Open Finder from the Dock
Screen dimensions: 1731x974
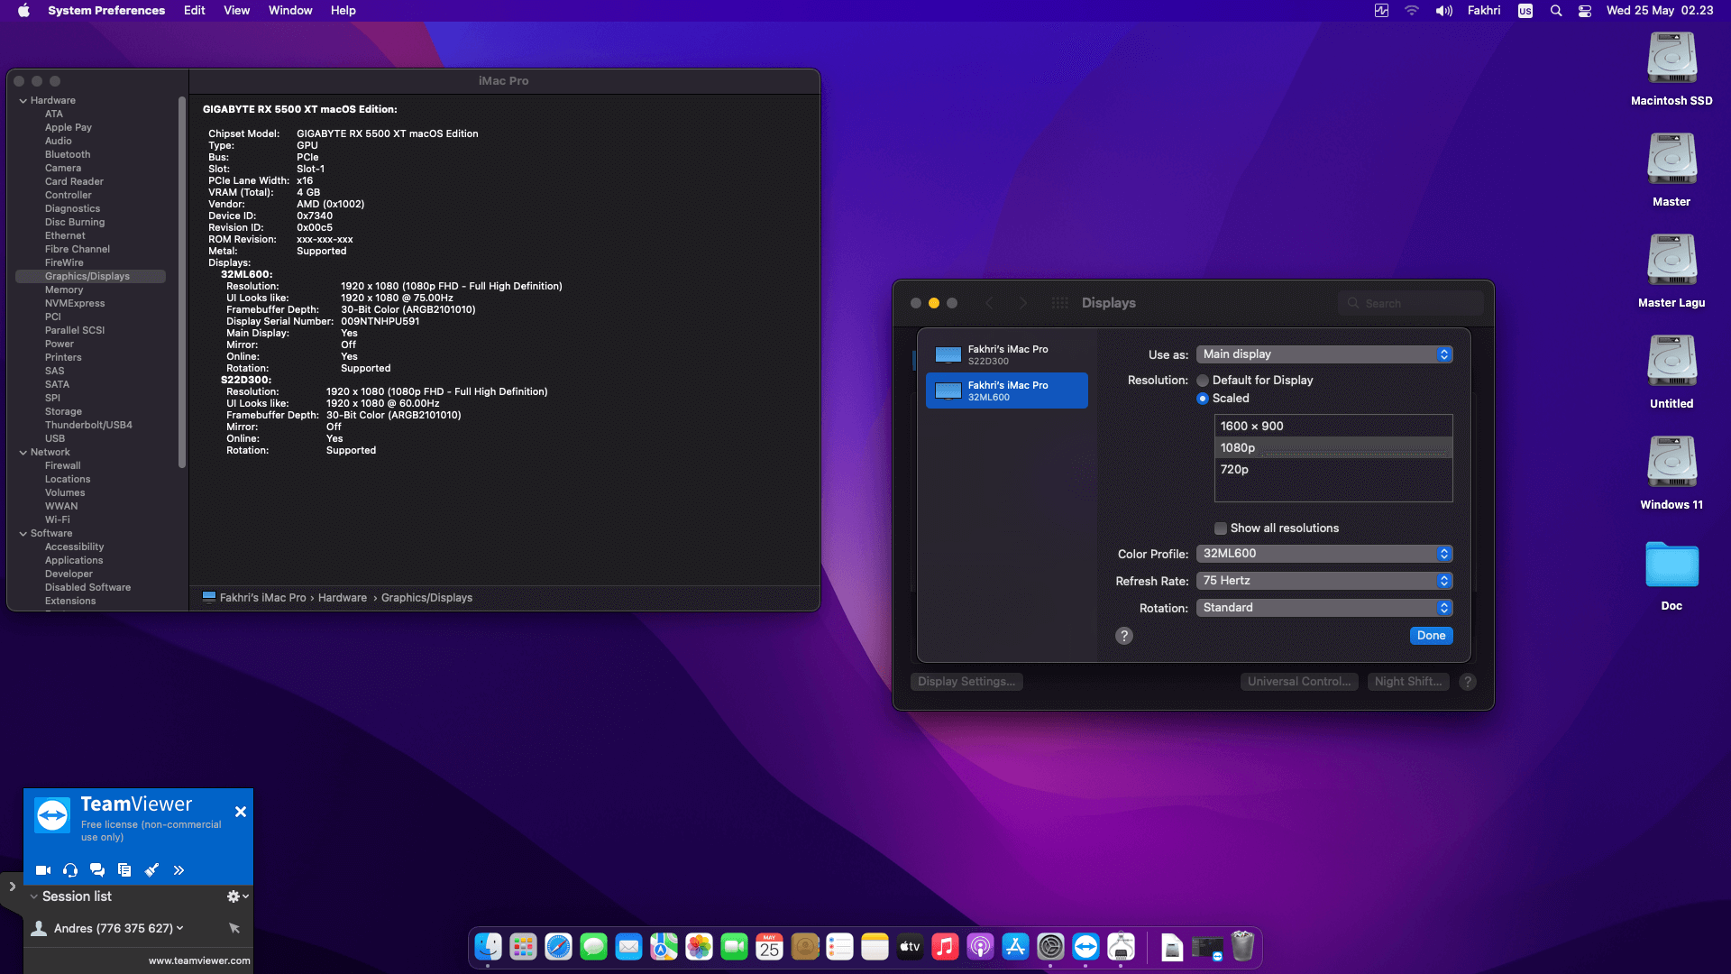489,947
